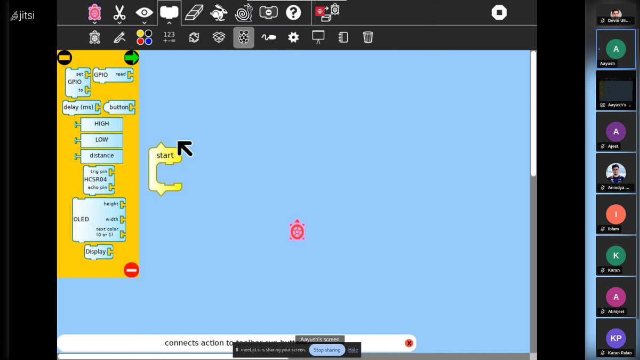Screen dimensions: 640x360
Task: Select Abhijeet's participant thumbnail
Action: (615, 297)
